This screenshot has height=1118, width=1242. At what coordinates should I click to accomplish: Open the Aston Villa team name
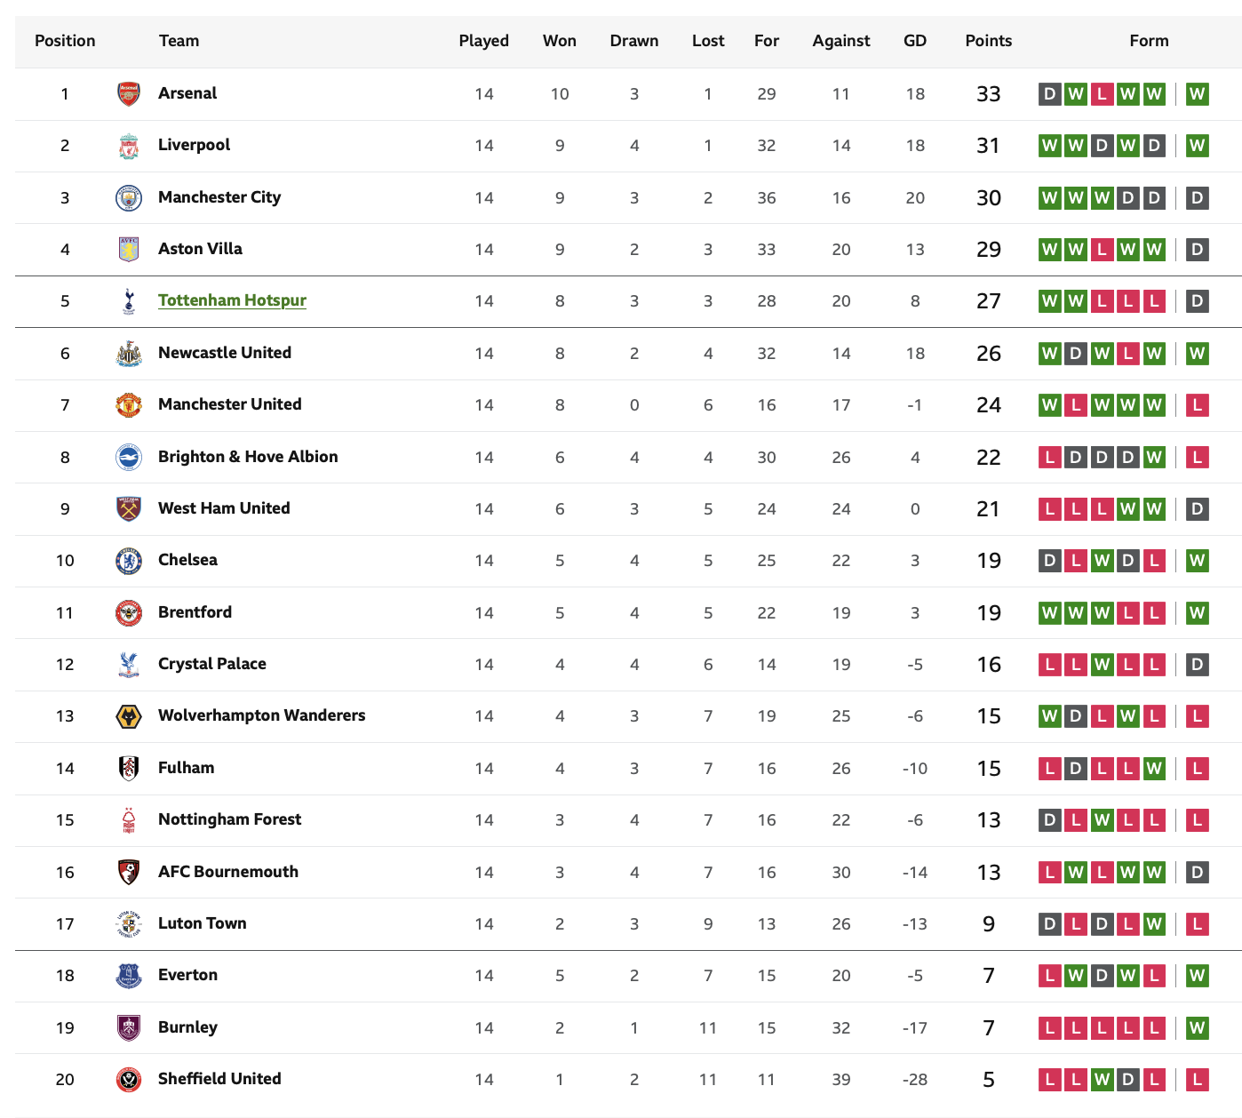(200, 249)
